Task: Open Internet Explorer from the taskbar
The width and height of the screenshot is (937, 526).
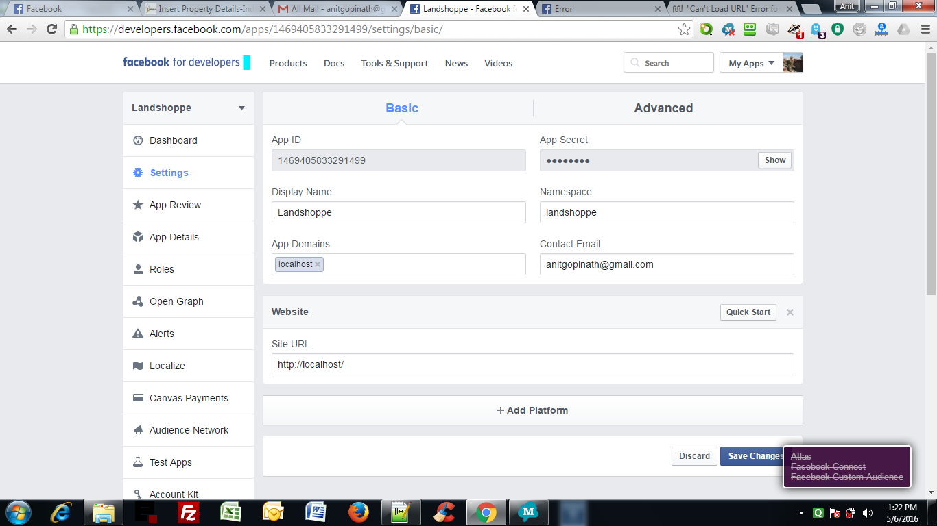Action: [60, 512]
